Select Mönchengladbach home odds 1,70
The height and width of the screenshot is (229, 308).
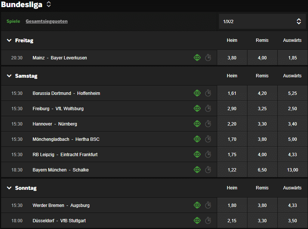coord(232,139)
